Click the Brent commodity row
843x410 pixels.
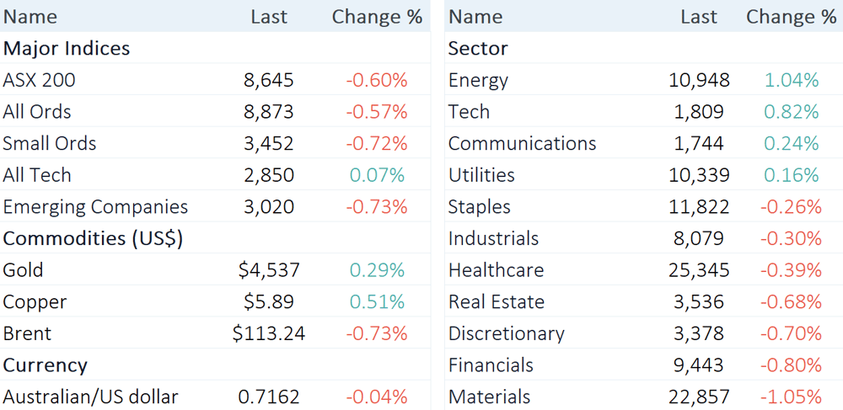point(215,333)
